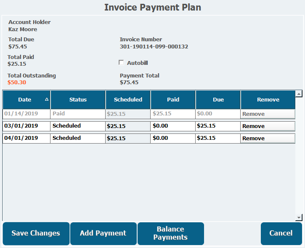Enable the Autobill checkbox
The height and width of the screenshot is (248, 305).
[122, 63]
